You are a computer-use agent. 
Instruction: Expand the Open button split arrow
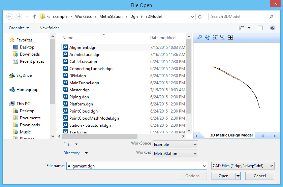pos(238,176)
